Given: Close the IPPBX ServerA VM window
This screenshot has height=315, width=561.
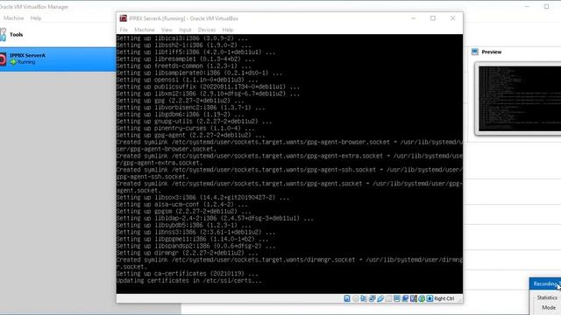Looking at the screenshot, I should 452,18.
